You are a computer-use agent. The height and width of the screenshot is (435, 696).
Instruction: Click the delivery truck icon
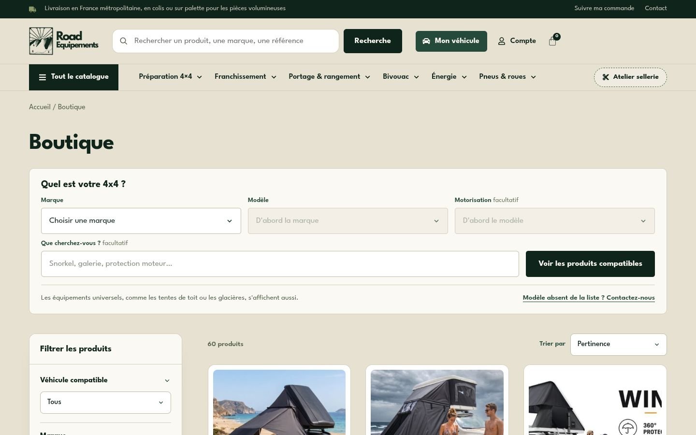click(x=32, y=9)
